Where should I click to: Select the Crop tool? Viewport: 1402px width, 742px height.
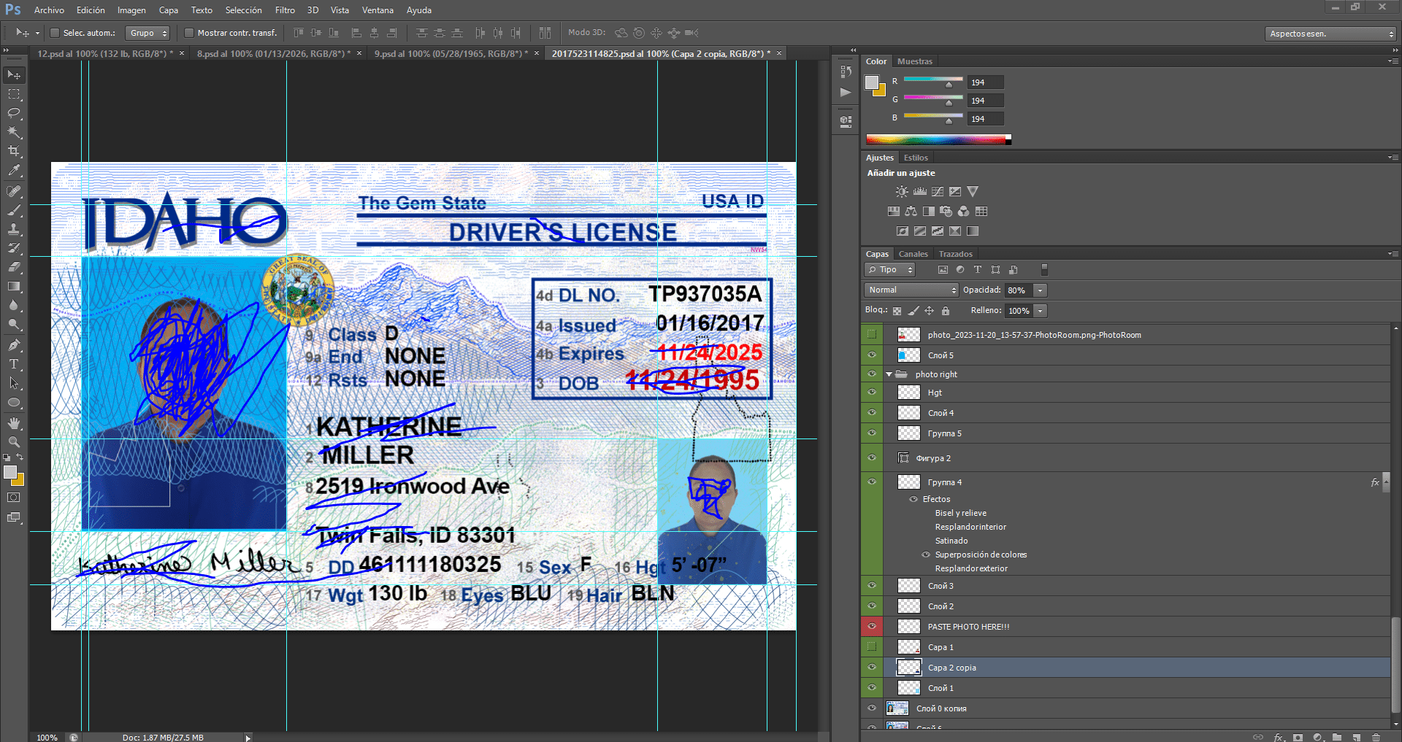14,151
